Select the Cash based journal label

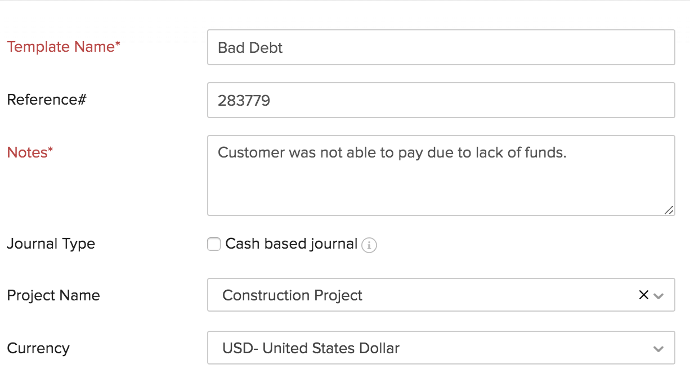pos(290,244)
